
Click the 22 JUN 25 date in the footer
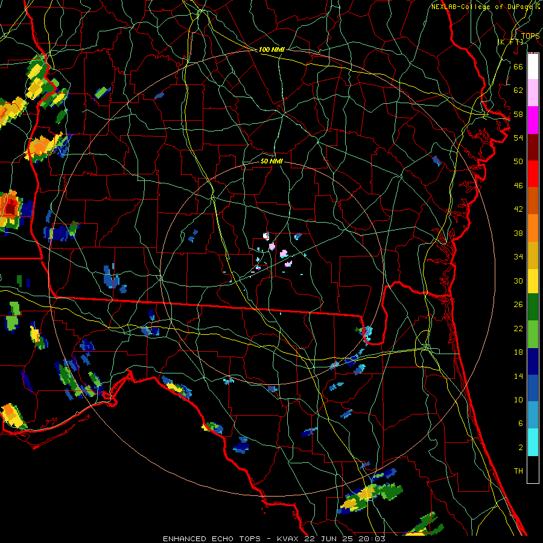click(x=329, y=539)
